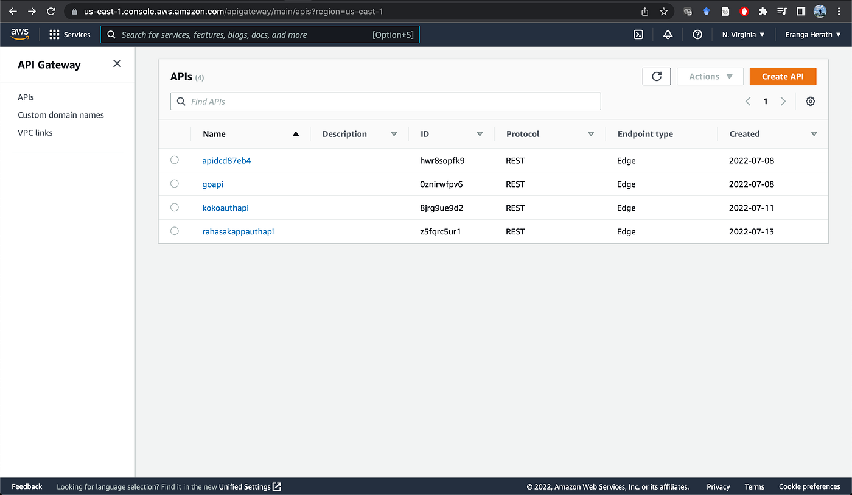Sort by Name column arrow
This screenshot has width=852, height=495.
(296, 134)
